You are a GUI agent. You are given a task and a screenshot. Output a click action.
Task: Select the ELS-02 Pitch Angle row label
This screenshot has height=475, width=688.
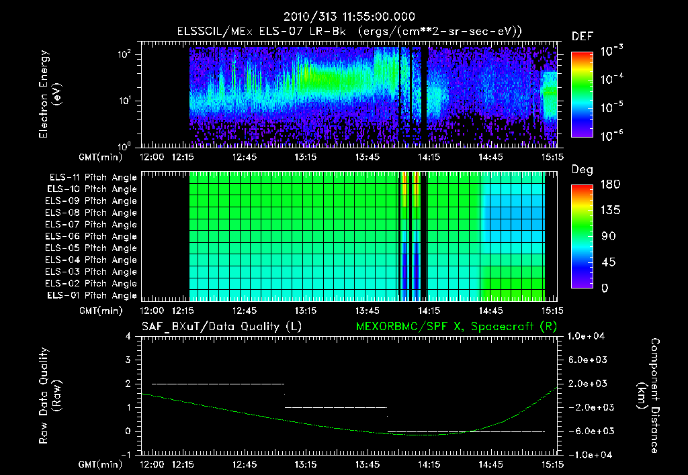pos(91,284)
